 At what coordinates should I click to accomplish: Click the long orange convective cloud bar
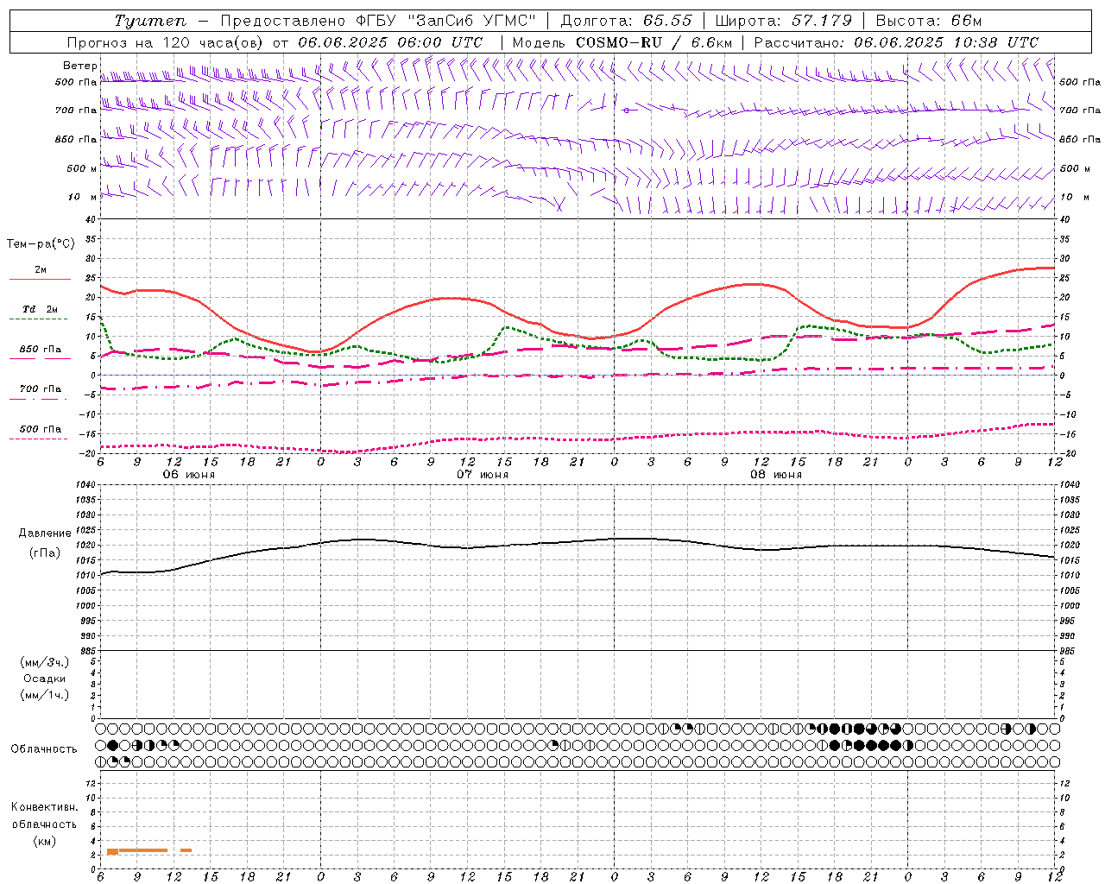click(x=137, y=851)
